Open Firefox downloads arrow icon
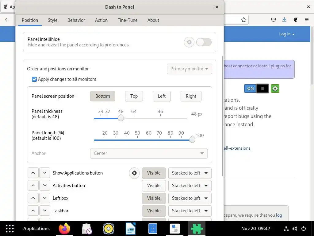Screen dimensions: 314x236 tap(284, 20)
